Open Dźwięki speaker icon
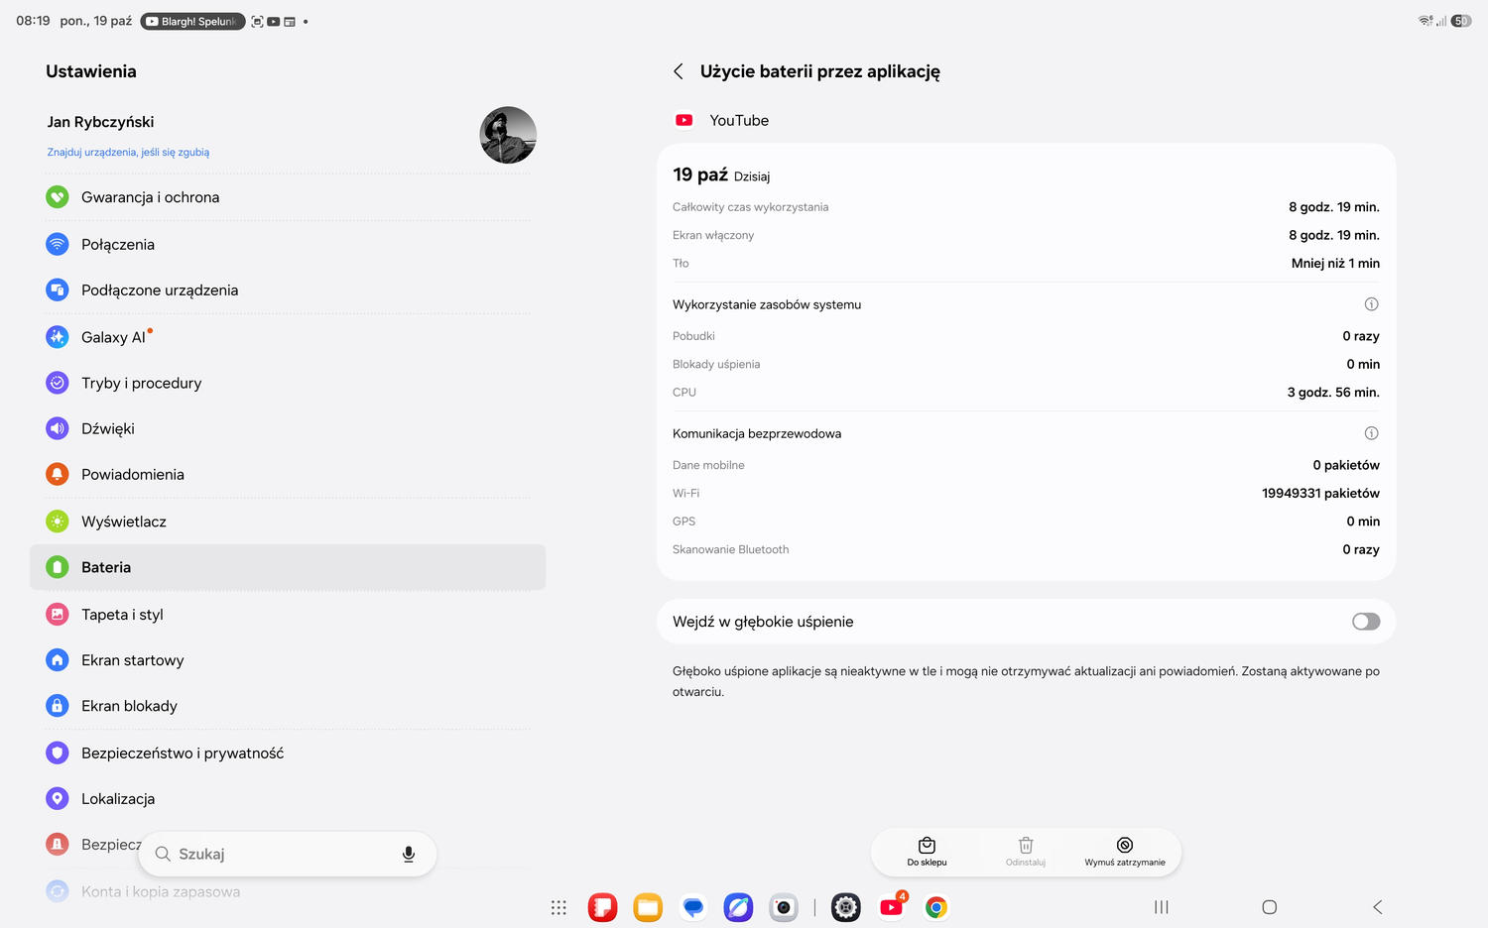 pyautogui.click(x=58, y=428)
